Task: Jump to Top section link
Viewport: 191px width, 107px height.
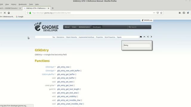Action: tap(54, 37)
